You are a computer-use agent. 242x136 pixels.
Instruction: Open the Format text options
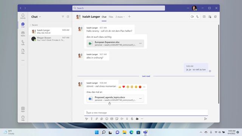pos(87,119)
